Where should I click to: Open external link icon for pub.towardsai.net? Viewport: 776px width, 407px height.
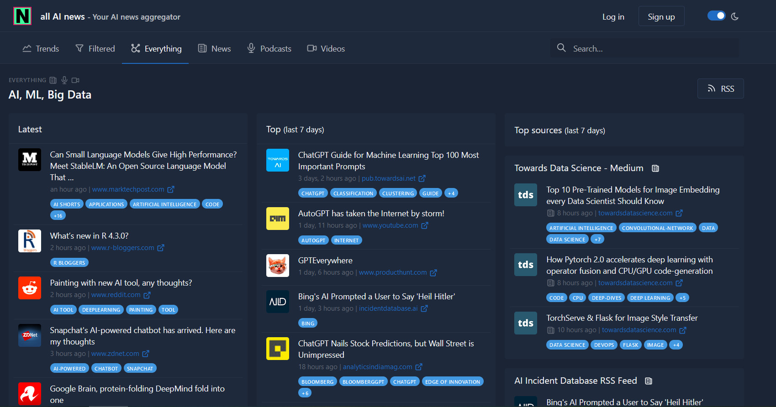(422, 178)
